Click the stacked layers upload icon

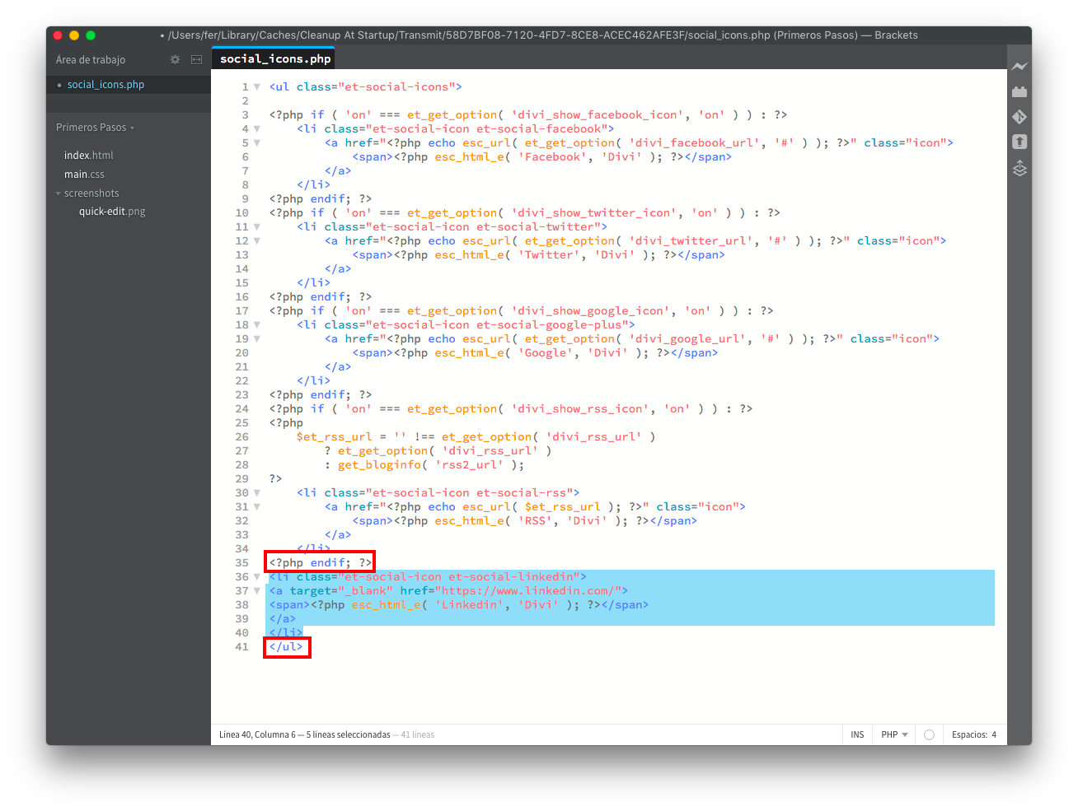(1019, 169)
